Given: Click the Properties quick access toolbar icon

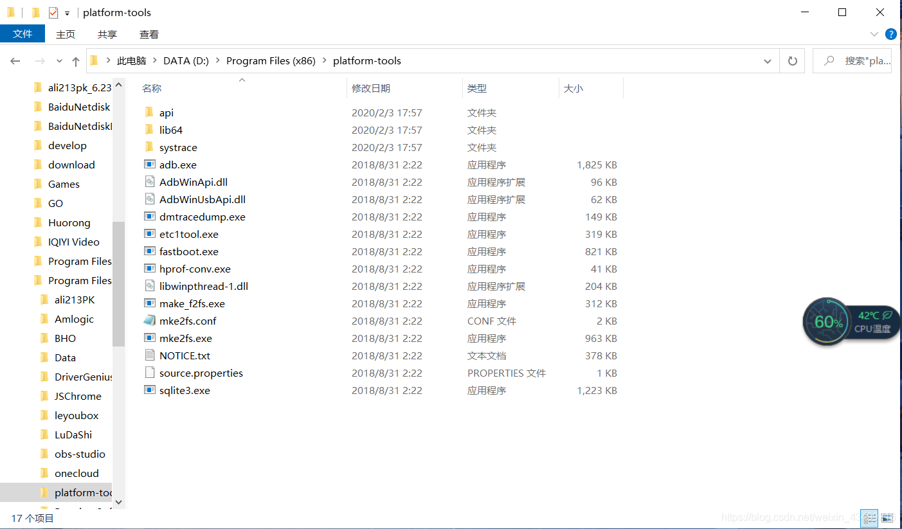Looking at the screenshot, I should [x=53, y=12].
